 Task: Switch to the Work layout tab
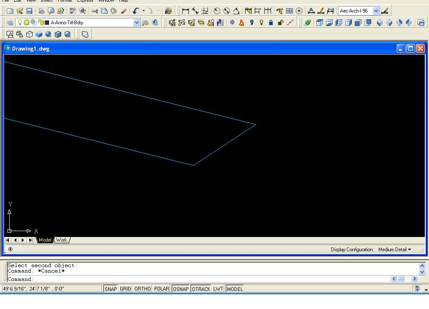62,240
